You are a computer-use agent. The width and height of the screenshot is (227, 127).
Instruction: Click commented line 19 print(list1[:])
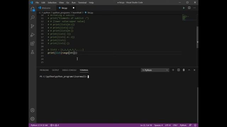pyautogui.click(x=59, y=43)
